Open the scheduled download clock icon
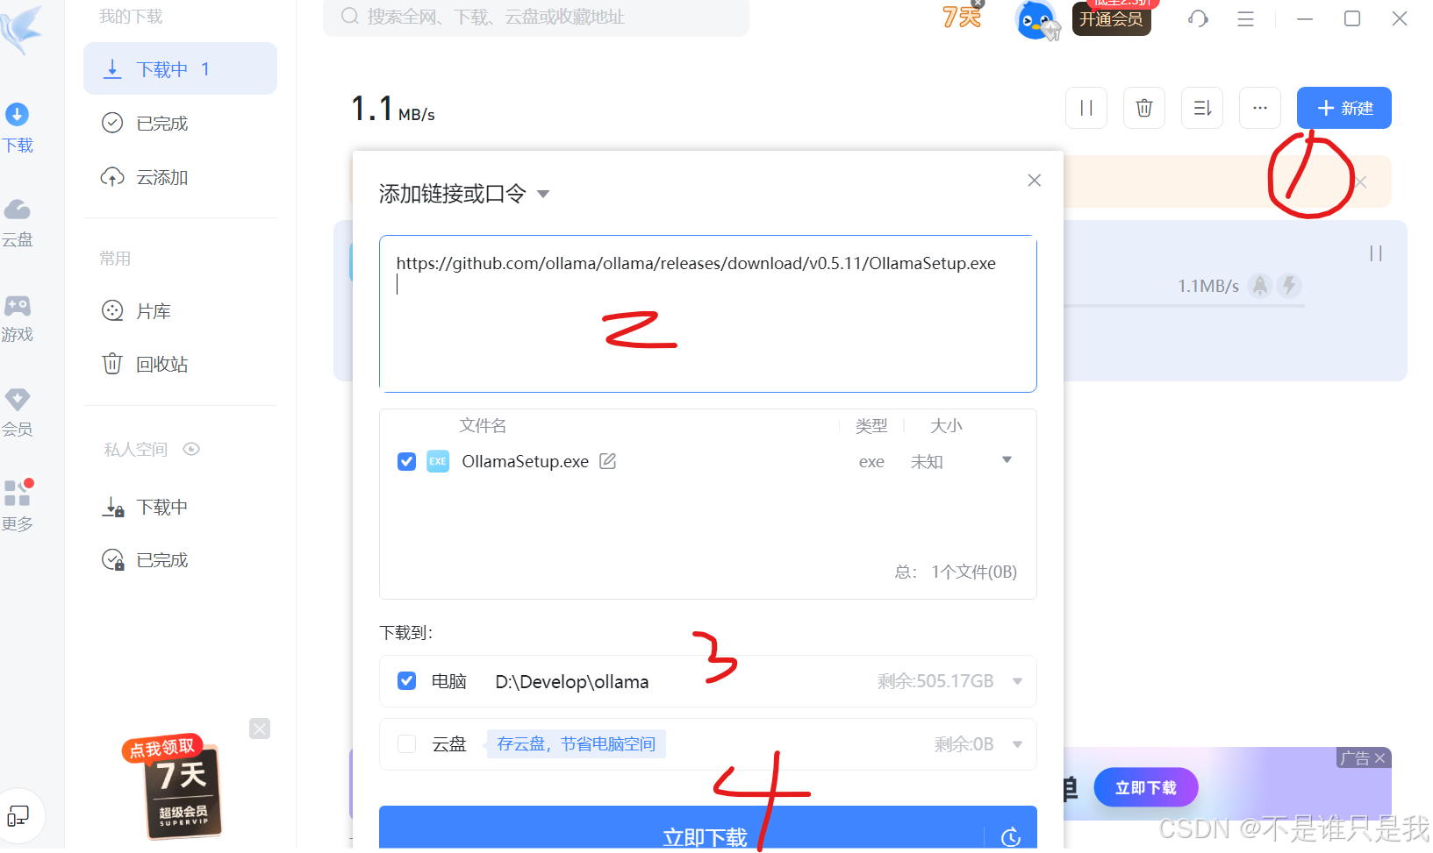The width and height of the screenshot is (1433, 853). pyautogui.click(x=1011, y=837)
